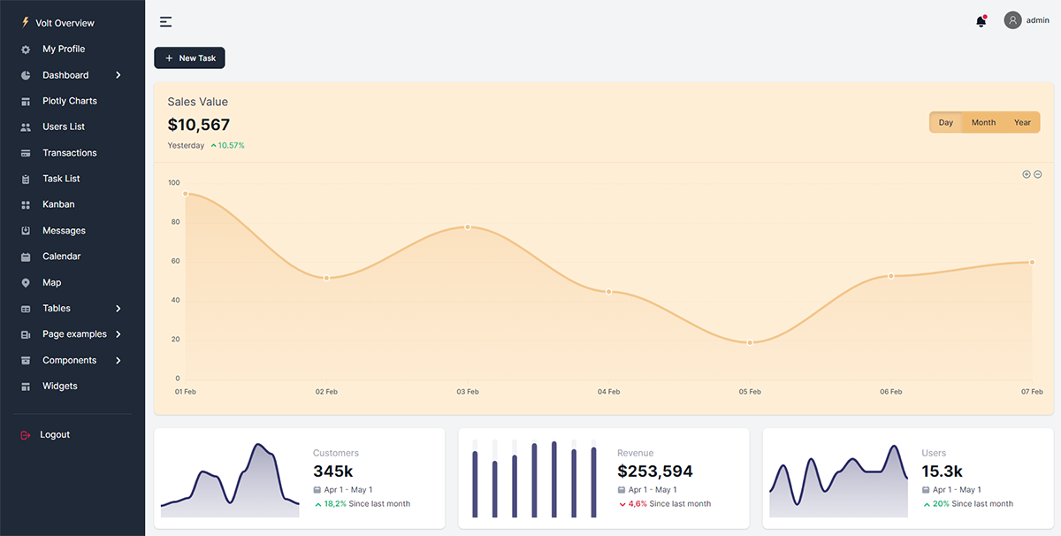This screenshot has height=536, width=1061.
Task: Click the 03 Feb data point on chart
Action: (468, 227)
